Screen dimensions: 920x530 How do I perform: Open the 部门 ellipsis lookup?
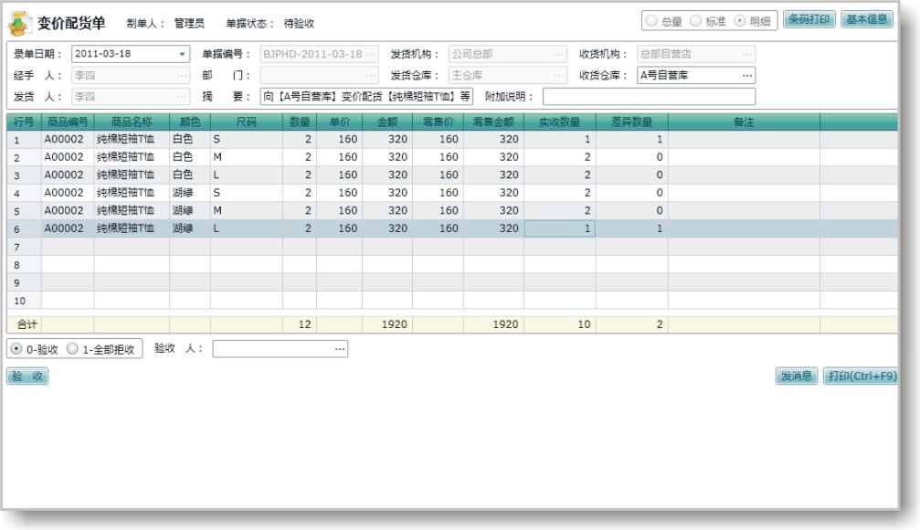[x=370, y=75]
